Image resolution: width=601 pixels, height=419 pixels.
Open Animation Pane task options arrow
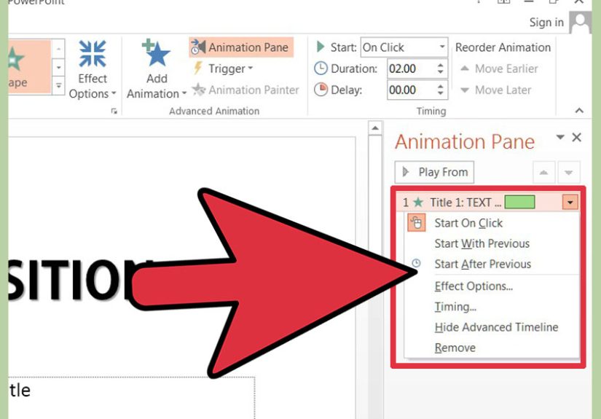[560, 137]
